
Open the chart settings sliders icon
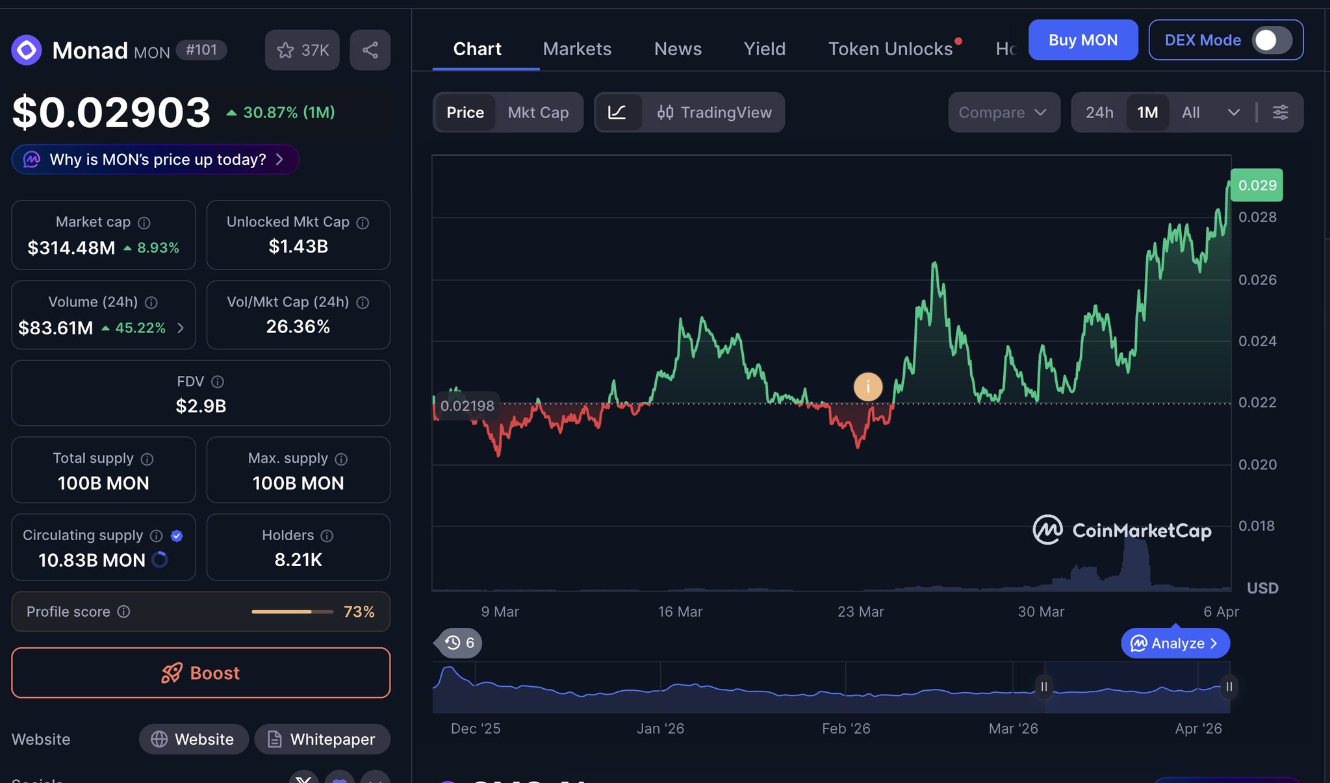coord(1280,112)
